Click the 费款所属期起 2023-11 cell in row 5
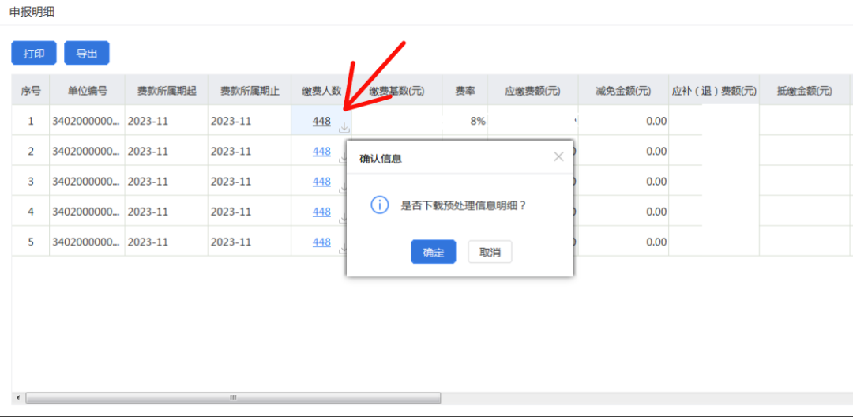The width and height of the screenshot is (853, 417). 167,242
